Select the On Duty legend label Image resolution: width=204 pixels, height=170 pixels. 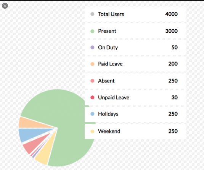(x=108, y=48)
